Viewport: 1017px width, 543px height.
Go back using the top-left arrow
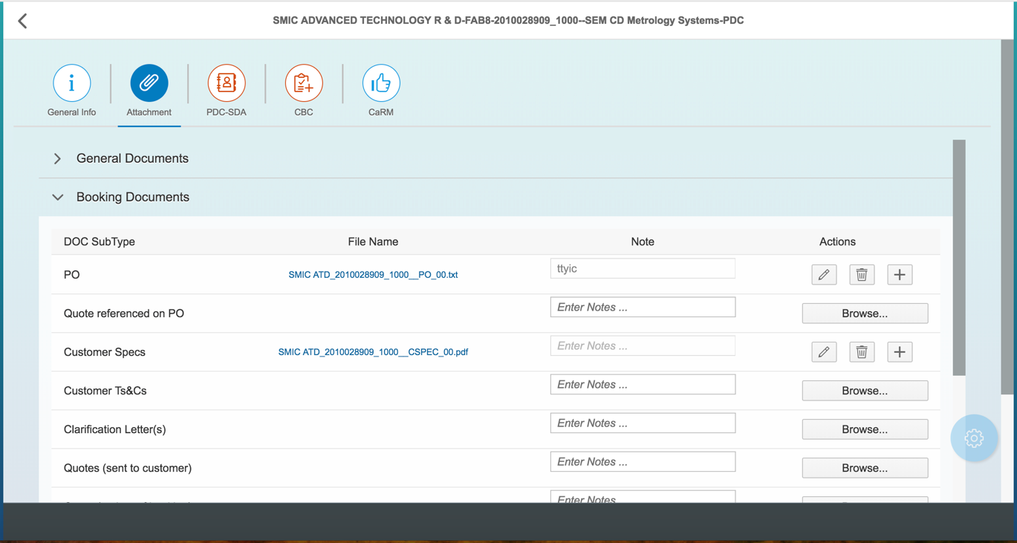[x=22, y=21]
